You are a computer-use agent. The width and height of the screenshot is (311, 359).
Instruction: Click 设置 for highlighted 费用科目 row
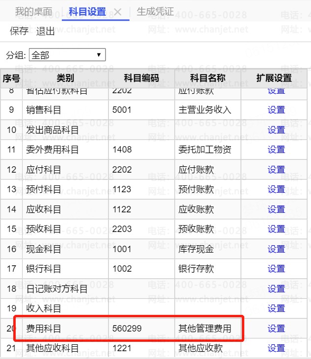tap(276, 329)
